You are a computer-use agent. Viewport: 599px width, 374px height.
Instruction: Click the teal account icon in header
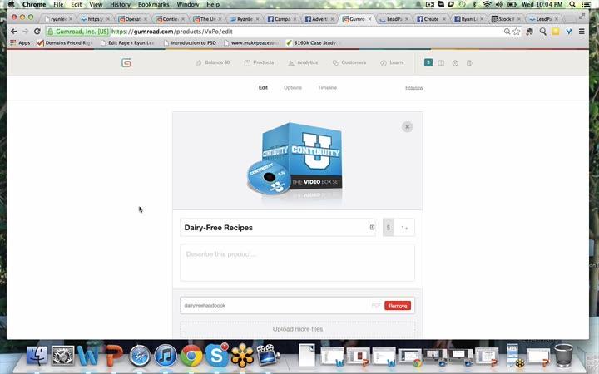(428, 62)
